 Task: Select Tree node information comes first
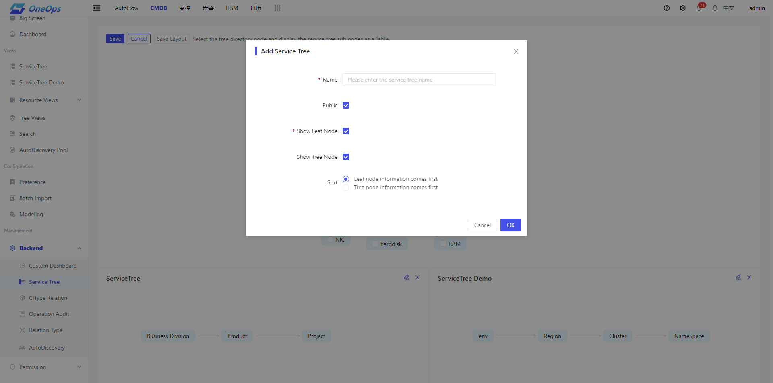(346, 188)
